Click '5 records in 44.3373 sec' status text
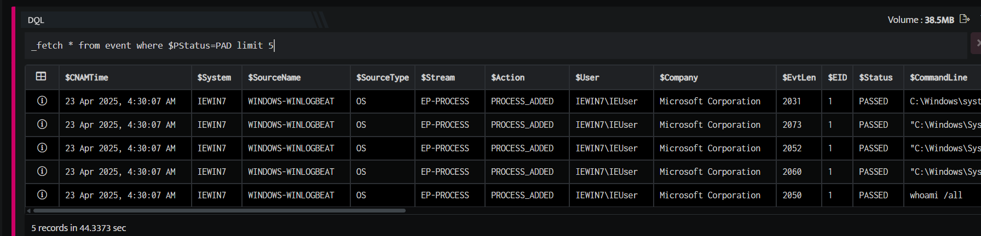Image resolution: width=981 pixels, height=236 pixels. tap(78, 228)
